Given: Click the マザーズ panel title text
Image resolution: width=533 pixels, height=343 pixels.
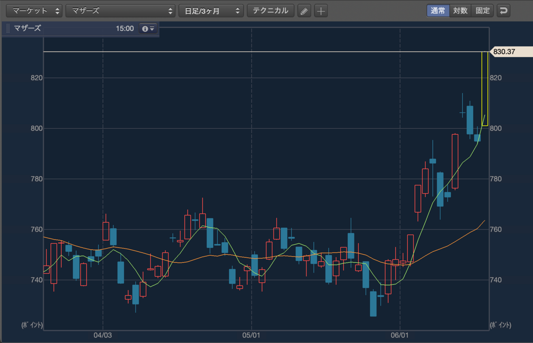Looking at the screenshot, I should (28, 28).
